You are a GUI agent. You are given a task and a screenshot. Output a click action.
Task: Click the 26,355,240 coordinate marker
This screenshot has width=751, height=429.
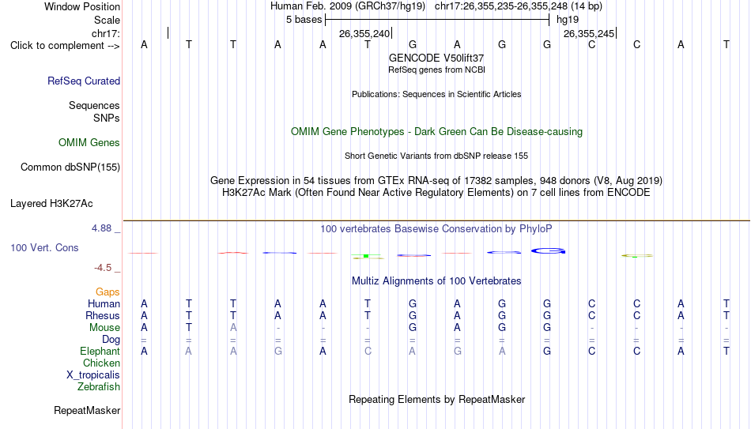click(x=364, y=33)
